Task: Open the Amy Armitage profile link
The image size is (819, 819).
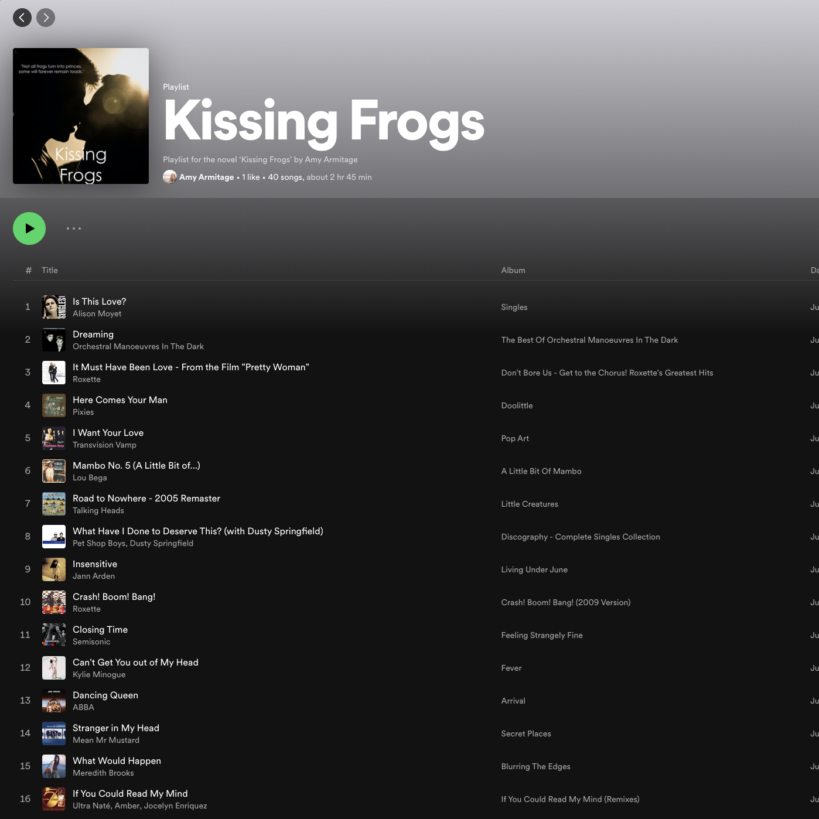Action: pos(206,177)
